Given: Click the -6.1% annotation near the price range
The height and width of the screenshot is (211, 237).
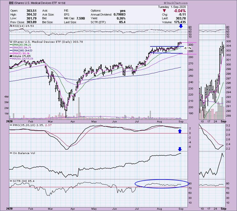Looking at the screenshot, I should click(x=187, y=48).
